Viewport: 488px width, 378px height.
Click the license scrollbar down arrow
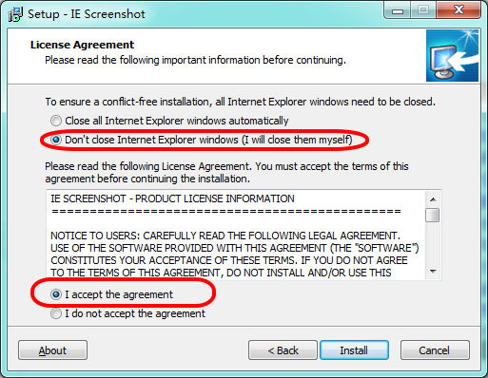coord(433,272)
